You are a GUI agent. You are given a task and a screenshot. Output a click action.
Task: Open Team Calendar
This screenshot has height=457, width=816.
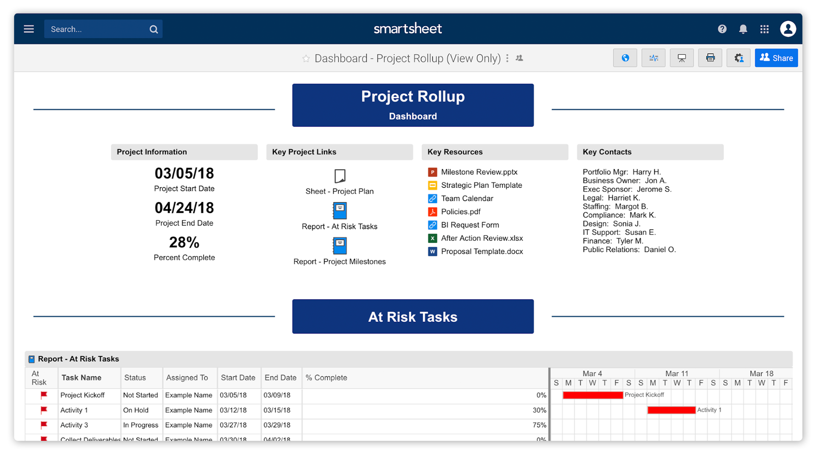click(467, 198)
